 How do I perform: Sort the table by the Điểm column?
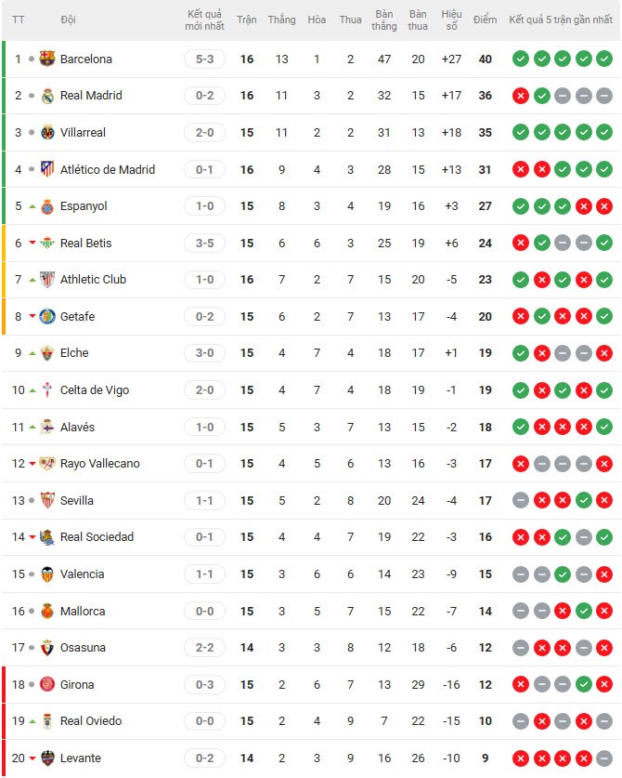pyautogui.click(x=486, y=17)
